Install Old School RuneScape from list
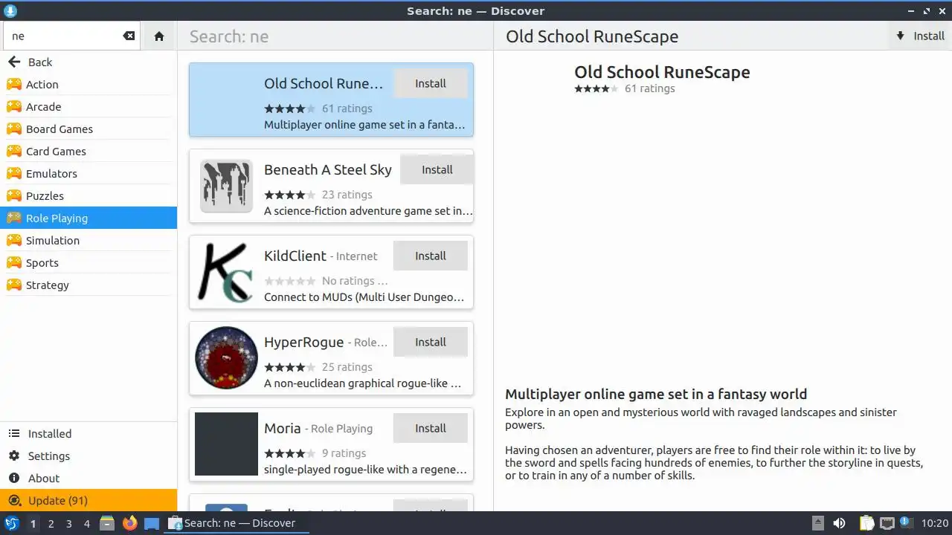This screenshot has width=952, height=535. [431, 83]
